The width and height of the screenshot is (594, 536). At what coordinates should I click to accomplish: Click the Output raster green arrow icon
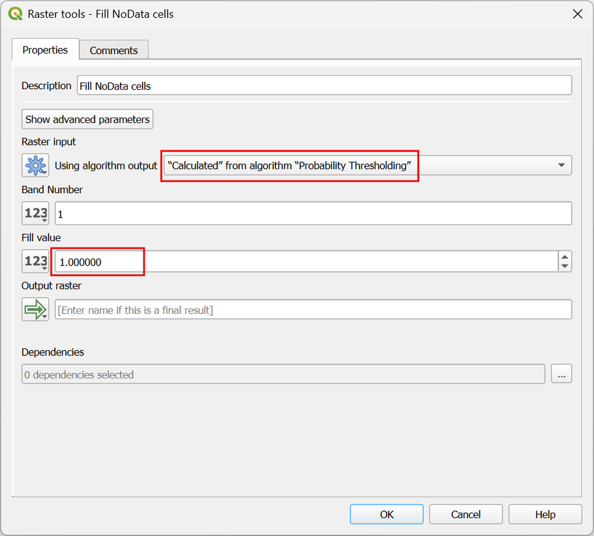point(35,310)
